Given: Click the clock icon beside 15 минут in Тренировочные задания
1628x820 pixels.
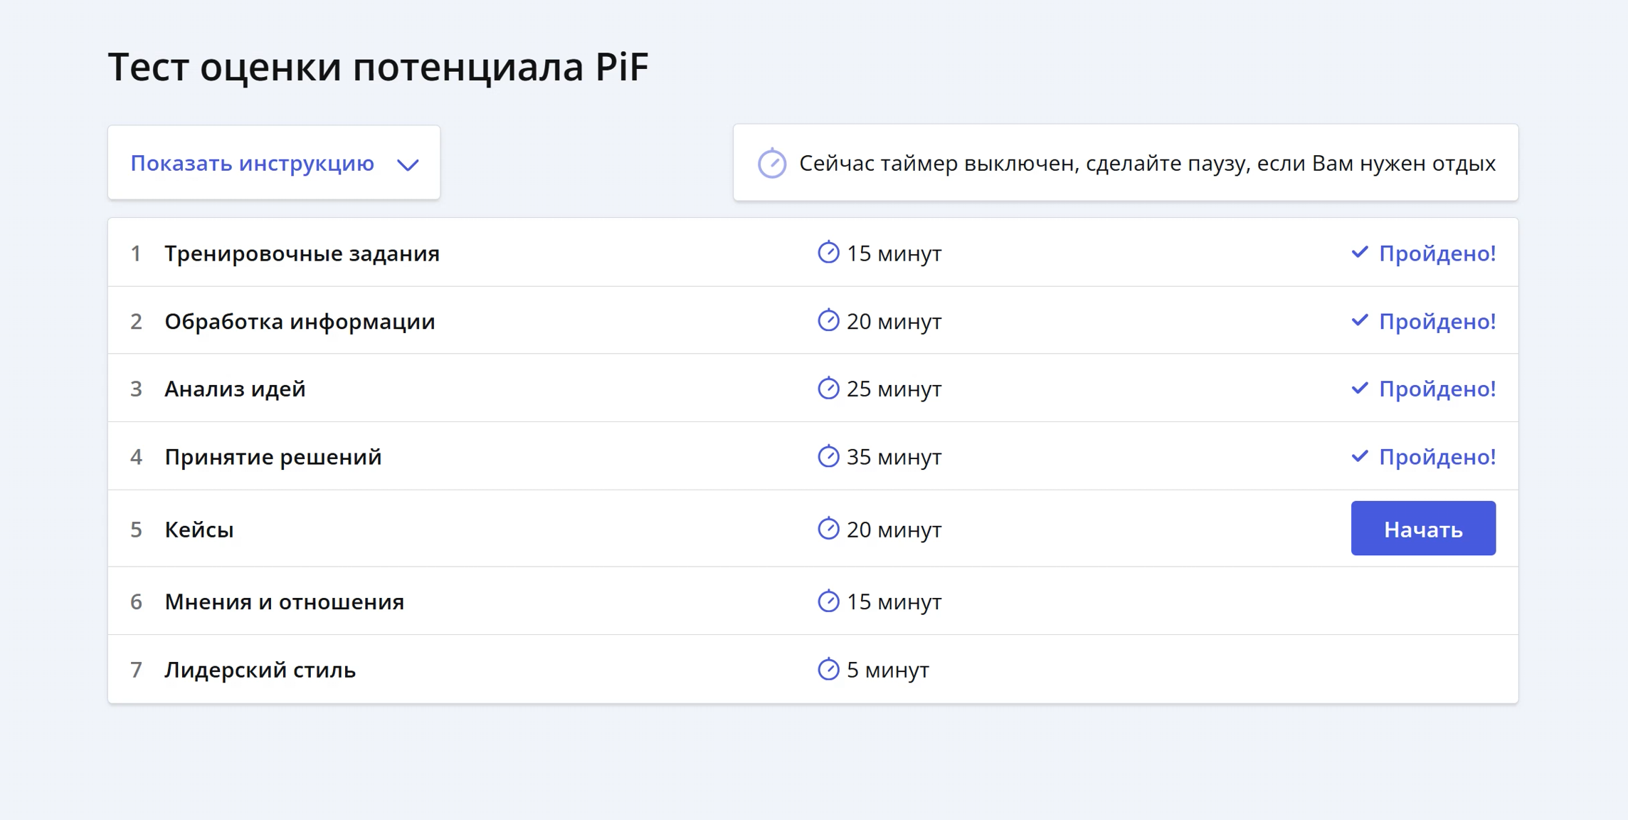Looking at the screenshot, I should (828, 252).
